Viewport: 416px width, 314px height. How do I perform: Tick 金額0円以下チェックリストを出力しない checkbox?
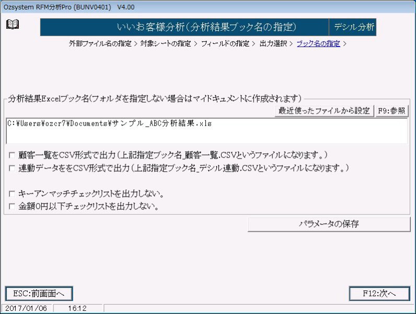coord(12,206)
